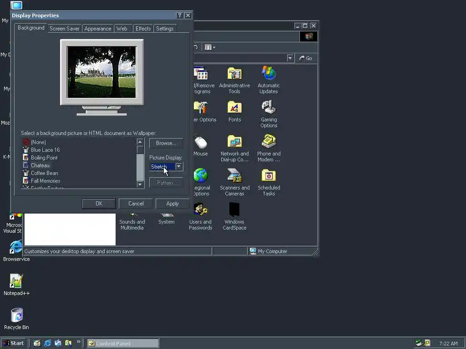466x349 pixels.
Task: Open Scheduled Tasks icon
Action: coord(268,183)
